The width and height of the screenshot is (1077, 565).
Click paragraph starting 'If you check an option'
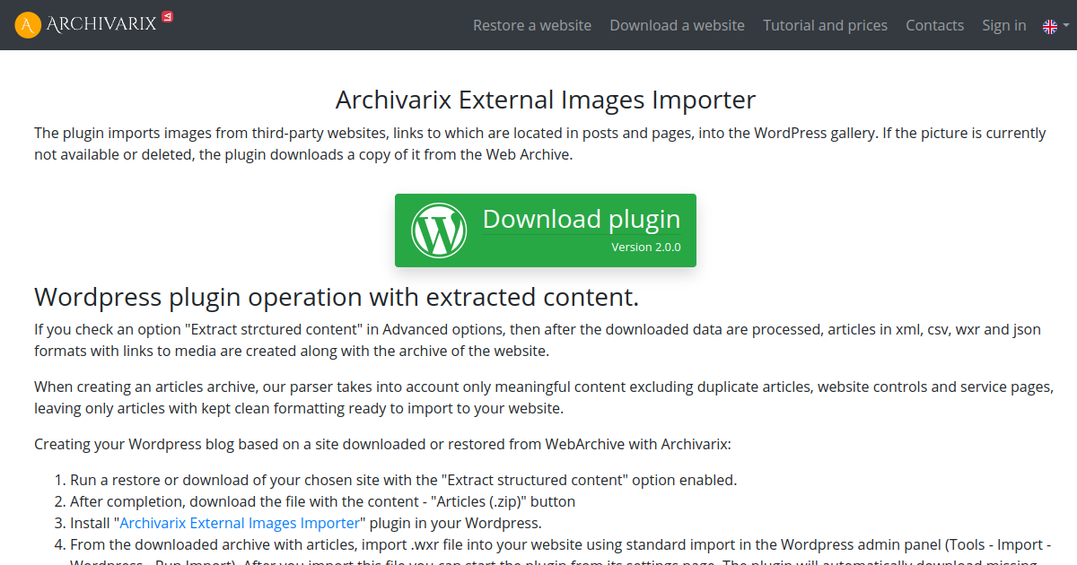538,340
